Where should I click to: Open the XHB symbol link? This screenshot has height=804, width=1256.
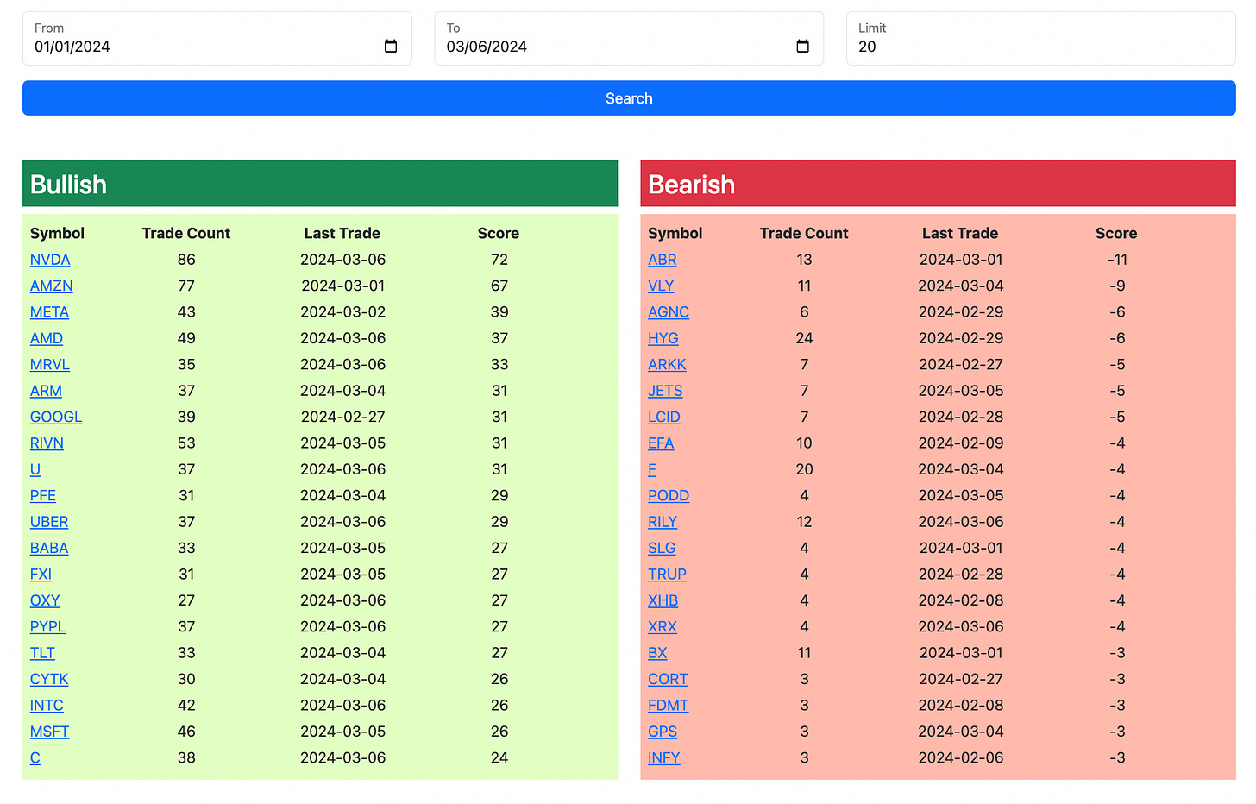663,600
